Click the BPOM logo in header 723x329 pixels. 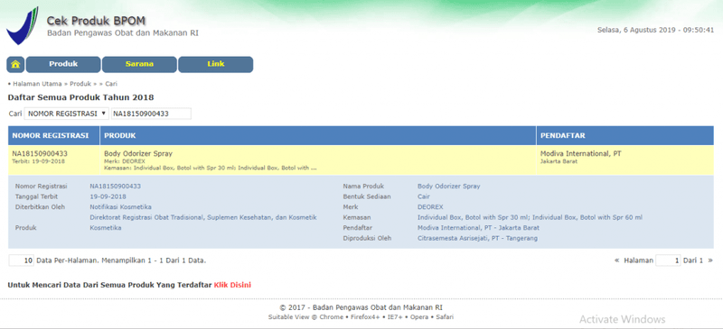(22, 26)
